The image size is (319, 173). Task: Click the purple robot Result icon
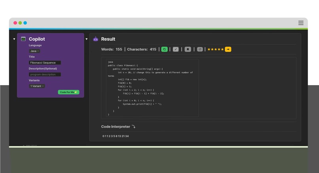click(x=96, y=39)
